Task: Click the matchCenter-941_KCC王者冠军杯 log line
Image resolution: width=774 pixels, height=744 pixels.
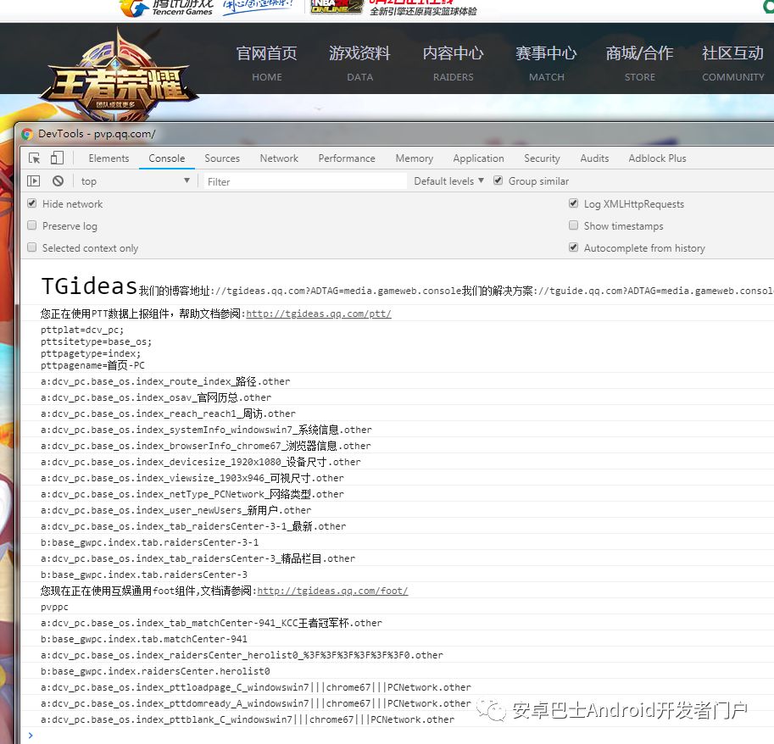Action: 211,623
